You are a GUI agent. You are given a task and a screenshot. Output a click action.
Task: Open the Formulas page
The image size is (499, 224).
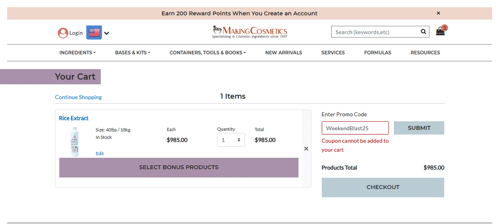[x=378, y=53]
